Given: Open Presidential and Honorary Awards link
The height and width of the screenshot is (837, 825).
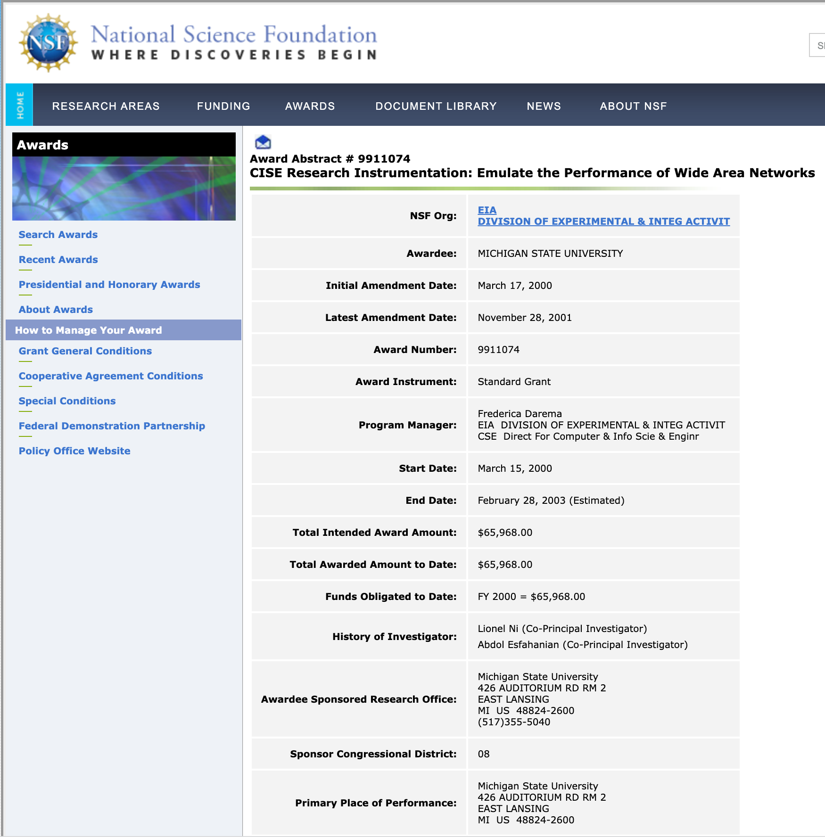Looking at the screenshot, I should click(109, 285).
